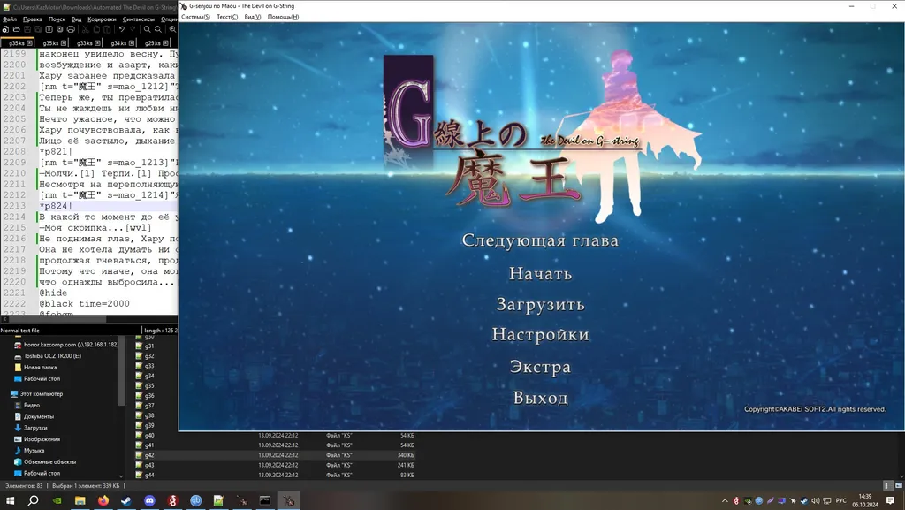Select file g31 in Explorer list
Screen dimensions: 905x510
click(x=145, y=346)
